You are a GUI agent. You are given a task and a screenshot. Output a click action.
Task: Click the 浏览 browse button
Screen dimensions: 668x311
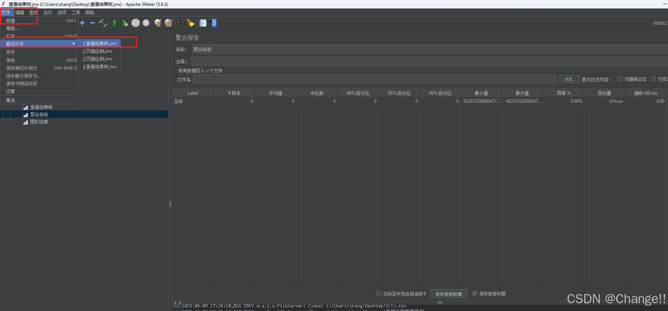coord(569,79)
